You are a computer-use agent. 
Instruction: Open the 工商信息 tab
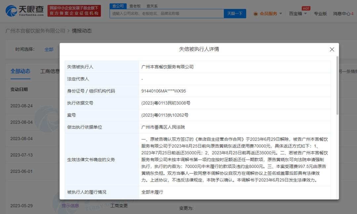50,71
